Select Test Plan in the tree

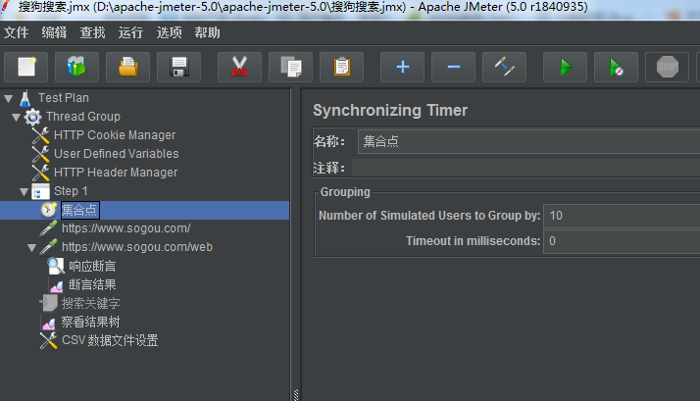[x=64, y=98]
